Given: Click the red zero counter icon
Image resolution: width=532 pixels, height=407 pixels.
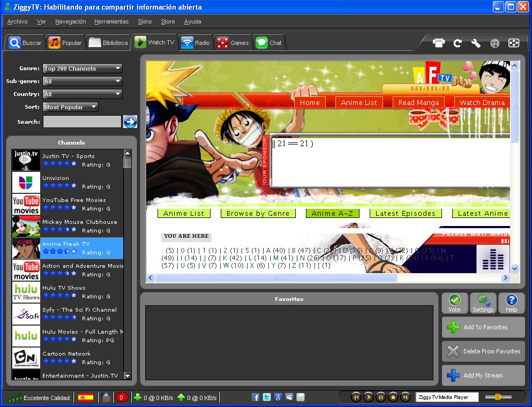Looking at the screenshot, I should [122, 397].
